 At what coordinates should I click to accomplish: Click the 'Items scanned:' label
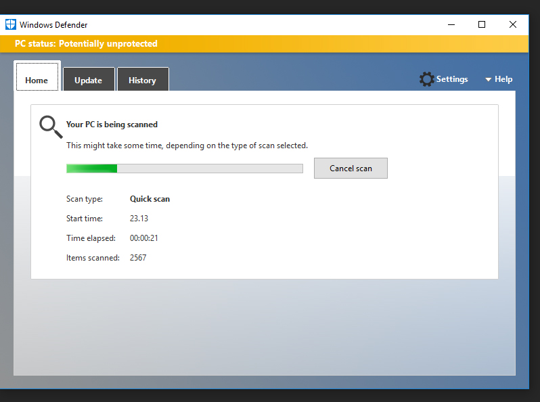tap(93, 258)
